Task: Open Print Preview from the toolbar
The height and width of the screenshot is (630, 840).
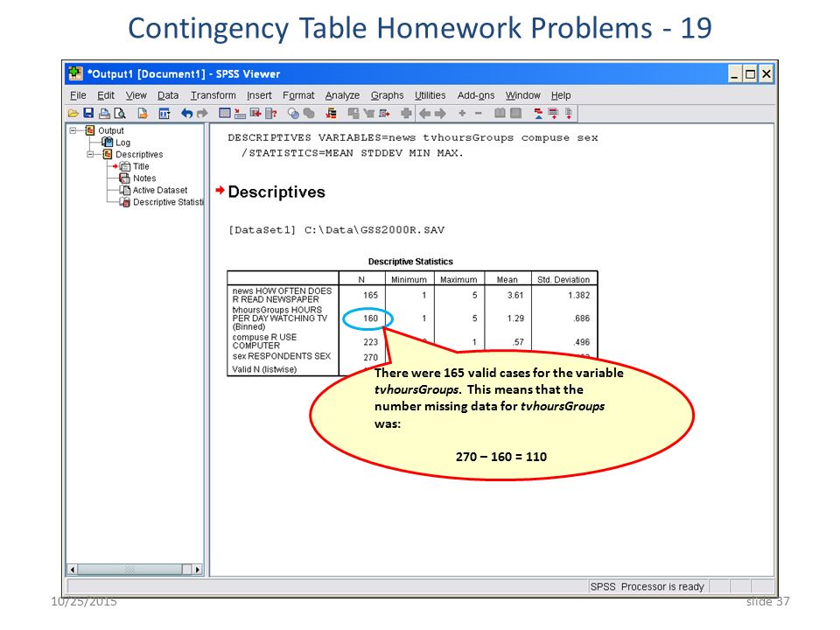Action: [x=120, y=113]
